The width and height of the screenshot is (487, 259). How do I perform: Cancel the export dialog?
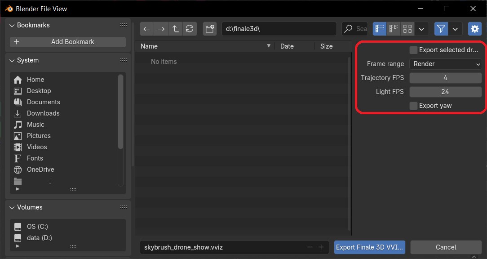(x=446, y=247)
